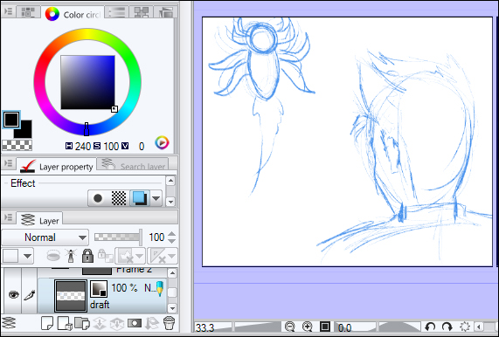Open the Intermediate color tab

point(141,12)
